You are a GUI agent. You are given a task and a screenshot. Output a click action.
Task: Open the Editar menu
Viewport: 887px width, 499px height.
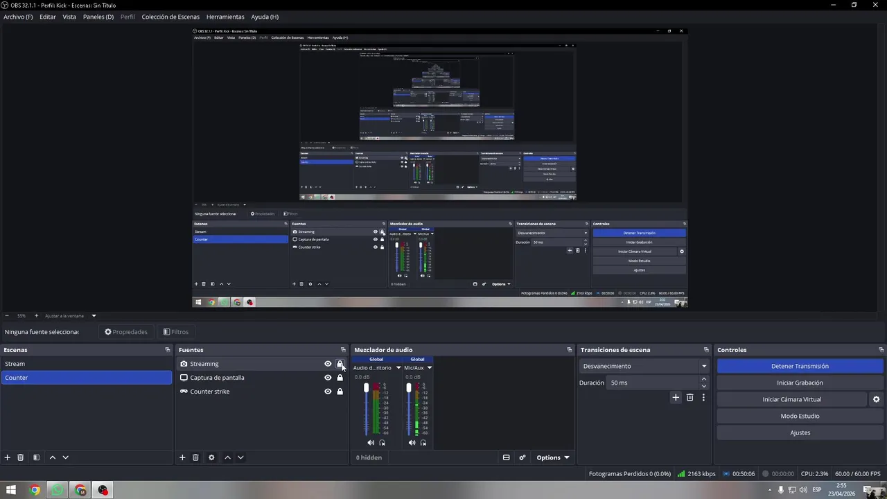tap(48, 17)
